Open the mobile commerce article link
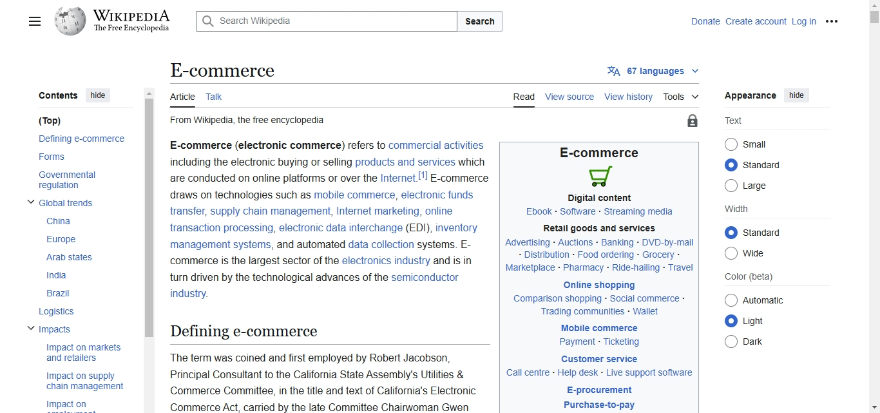880x413 pixels. (x=354, y=195)
